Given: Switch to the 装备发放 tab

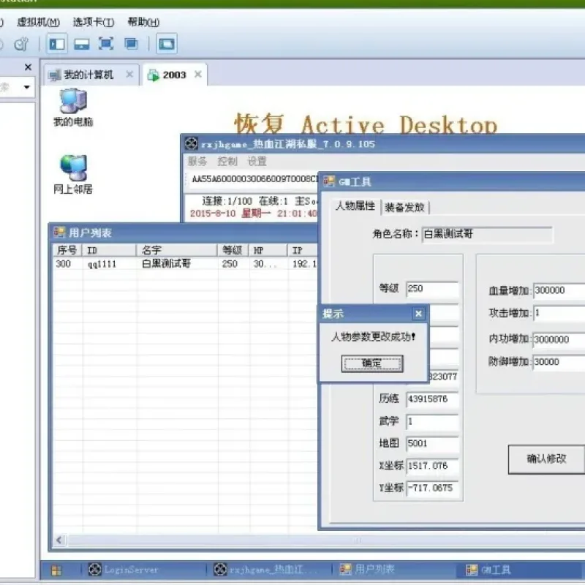Looking at the screenshot, I should coord(405,207).
